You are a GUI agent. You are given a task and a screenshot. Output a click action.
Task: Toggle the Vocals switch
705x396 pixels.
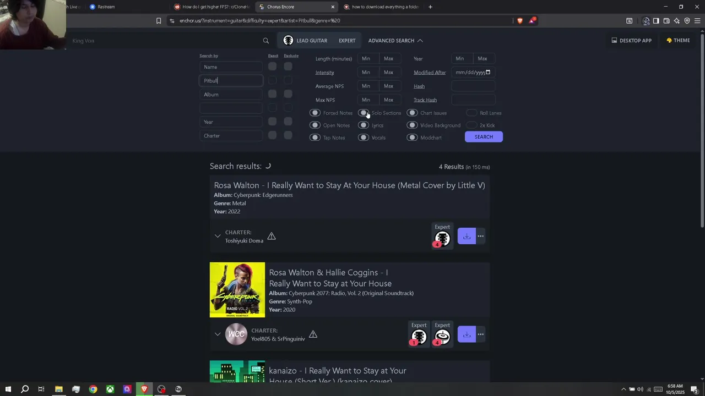tap(364, 137)
